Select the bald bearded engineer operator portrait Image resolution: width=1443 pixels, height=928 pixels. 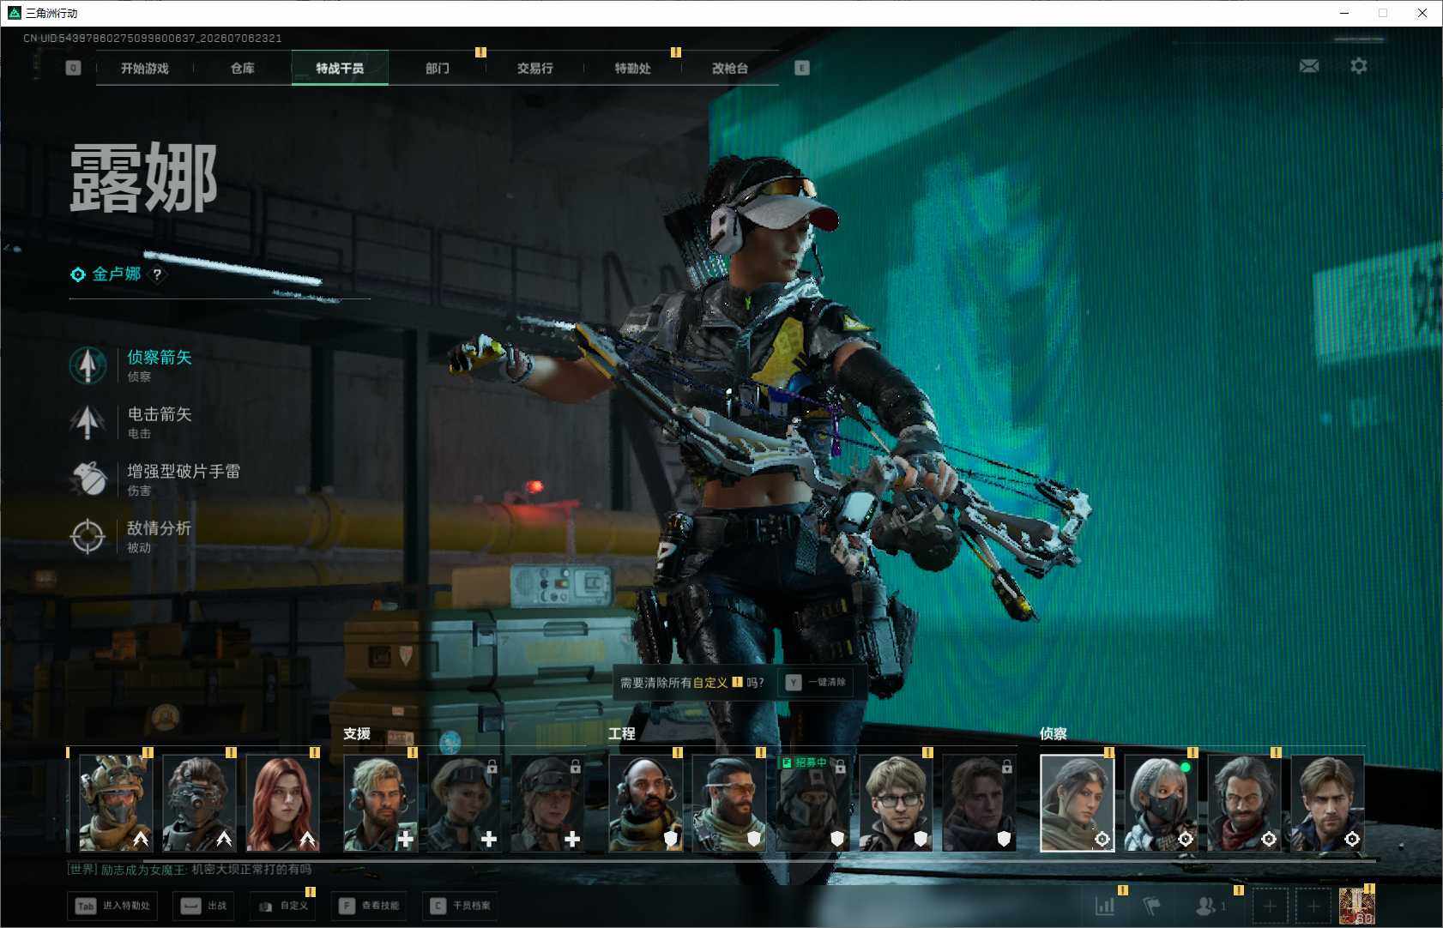(x=645, y=803)
